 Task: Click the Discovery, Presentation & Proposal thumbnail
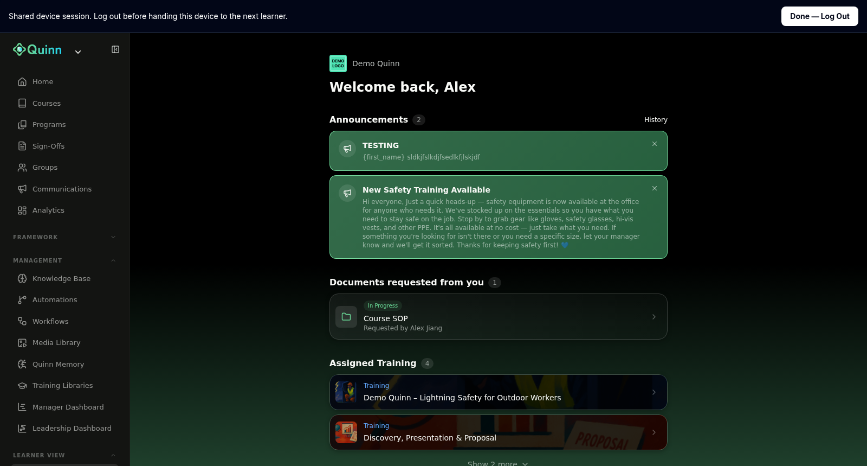pos(346,432)
